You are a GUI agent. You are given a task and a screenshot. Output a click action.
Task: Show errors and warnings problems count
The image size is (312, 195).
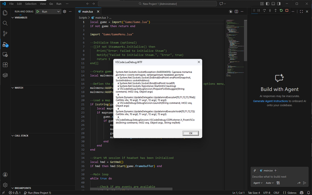(15, 193)
